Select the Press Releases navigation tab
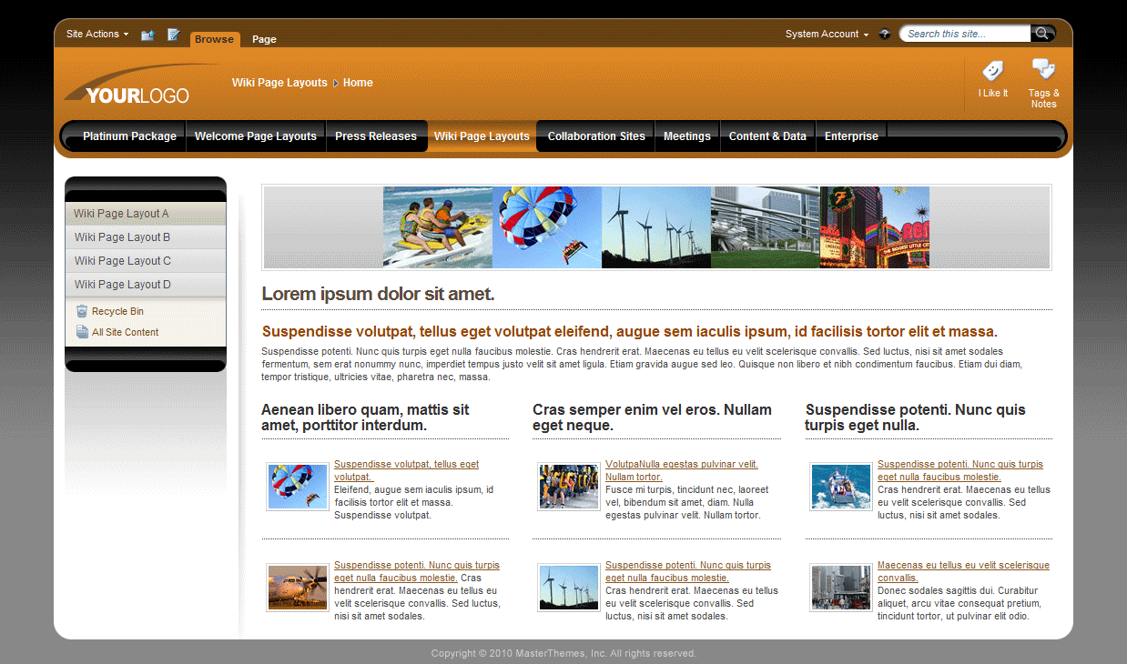1127x664 pixels. [x=376, y=136]
